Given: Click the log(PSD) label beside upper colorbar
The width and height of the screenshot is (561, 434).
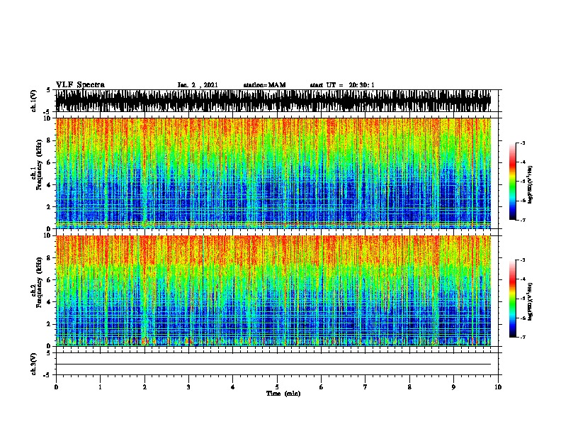Looking at the screenshot, I should (x=530, y=185).
